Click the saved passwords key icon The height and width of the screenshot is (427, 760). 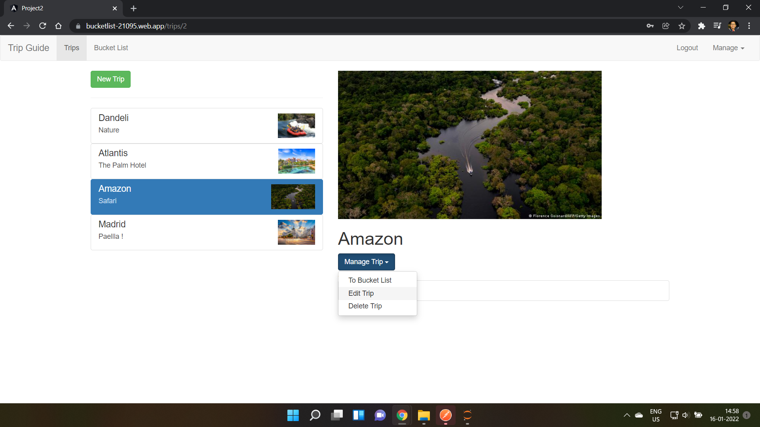tap(650, 26)
